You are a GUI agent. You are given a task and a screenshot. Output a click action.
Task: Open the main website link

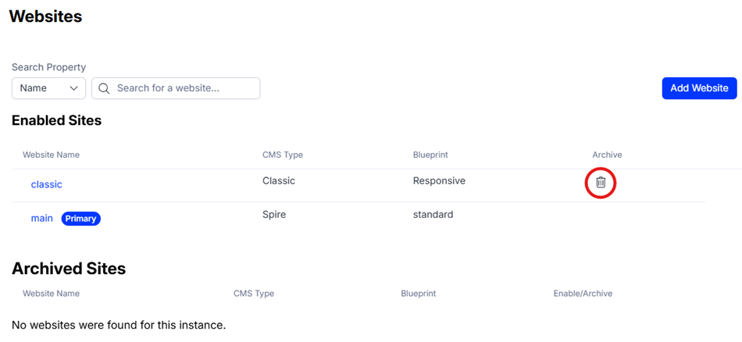click(41, 218)
